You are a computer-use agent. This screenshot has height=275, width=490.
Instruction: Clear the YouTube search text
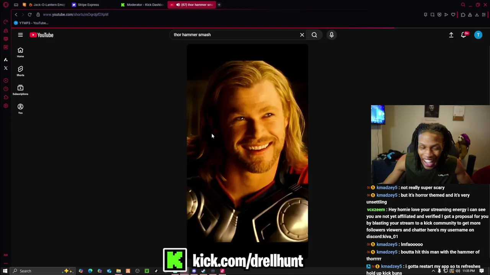(x=302, y=35)
